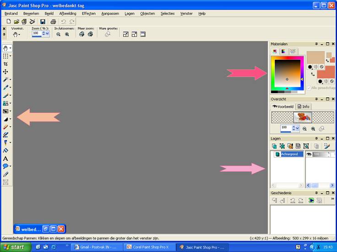Toggle transparent mode under foreground material
The height and width of the screenshot is (252, 337).
click(x=321, y=67)
